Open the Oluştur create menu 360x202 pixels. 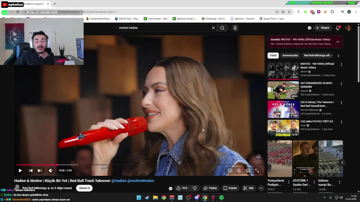pyautogui.click(x=322, y=28)
